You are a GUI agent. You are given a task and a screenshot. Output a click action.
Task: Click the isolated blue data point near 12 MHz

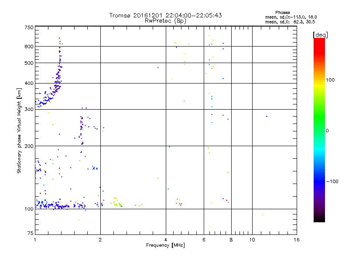[x=267, y=116]
